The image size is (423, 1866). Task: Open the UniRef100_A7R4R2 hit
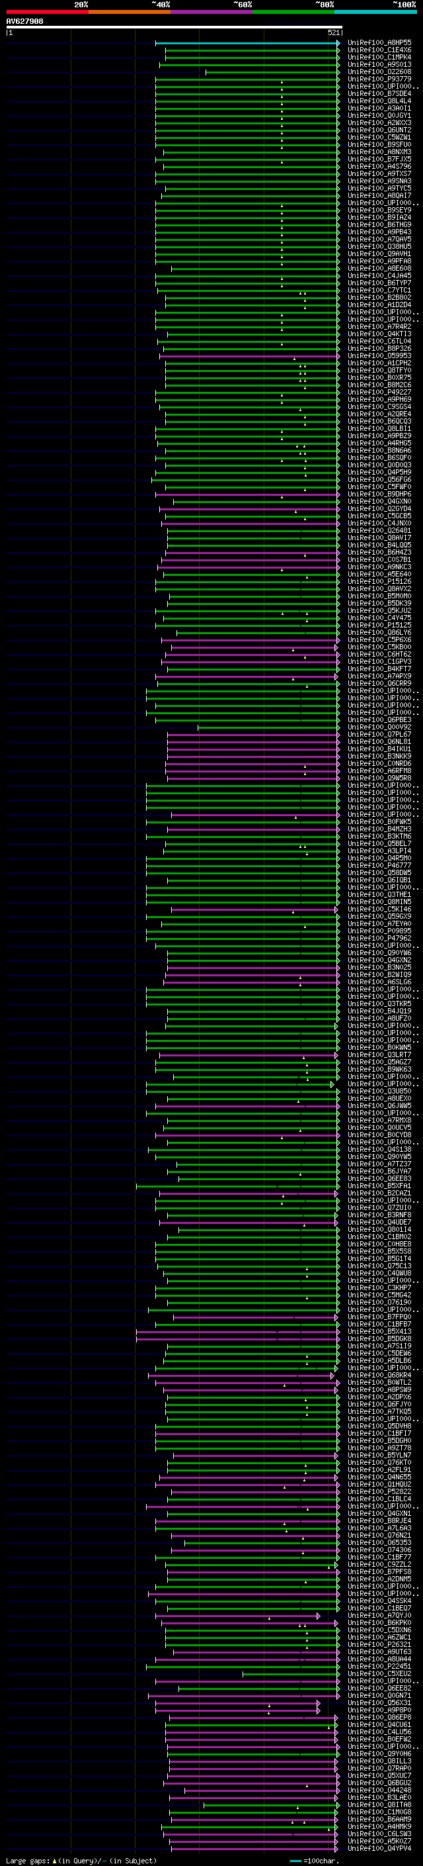[x=379, y=327]
